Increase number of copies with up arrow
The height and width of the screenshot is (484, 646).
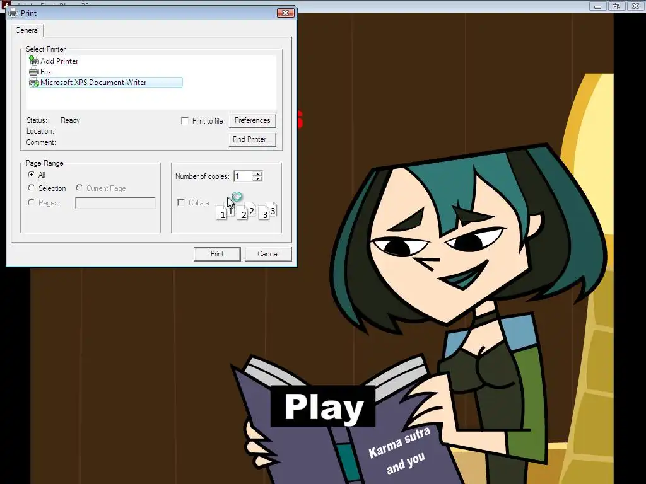257,174
